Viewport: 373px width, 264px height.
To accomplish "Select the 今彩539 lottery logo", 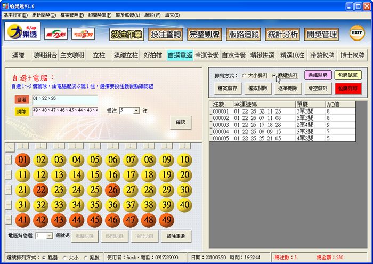I will tap(83, 34).
